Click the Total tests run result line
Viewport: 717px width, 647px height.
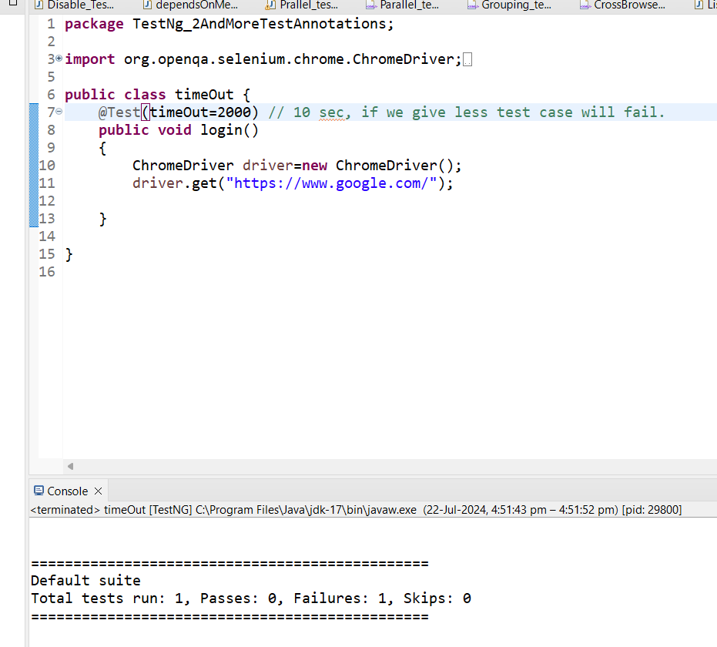click(251, 598)
